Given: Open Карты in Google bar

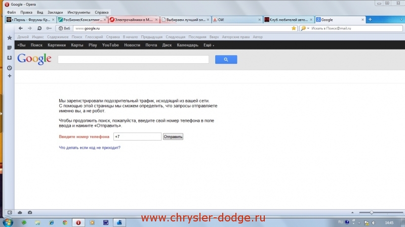Looking at the screenshot, I should coord(77,45).
